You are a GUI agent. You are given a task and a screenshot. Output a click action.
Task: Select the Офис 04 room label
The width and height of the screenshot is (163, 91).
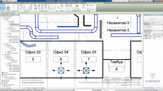point(61,52)
